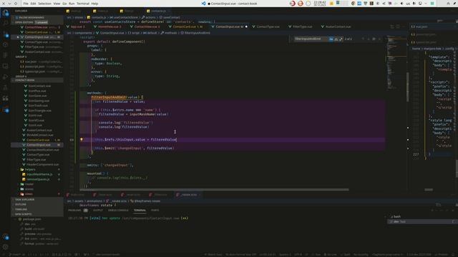Click the find input containing filterInputAndEmit
Image resolution: width=458 pixels, height=257 pixels.
(x=311, y=39)
